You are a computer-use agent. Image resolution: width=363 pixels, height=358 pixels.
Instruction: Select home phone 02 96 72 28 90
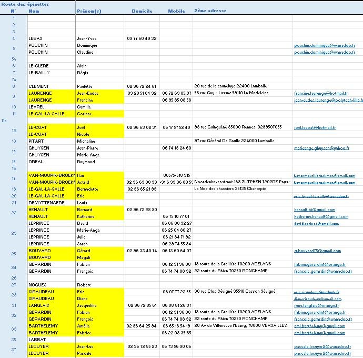(142, 210)
